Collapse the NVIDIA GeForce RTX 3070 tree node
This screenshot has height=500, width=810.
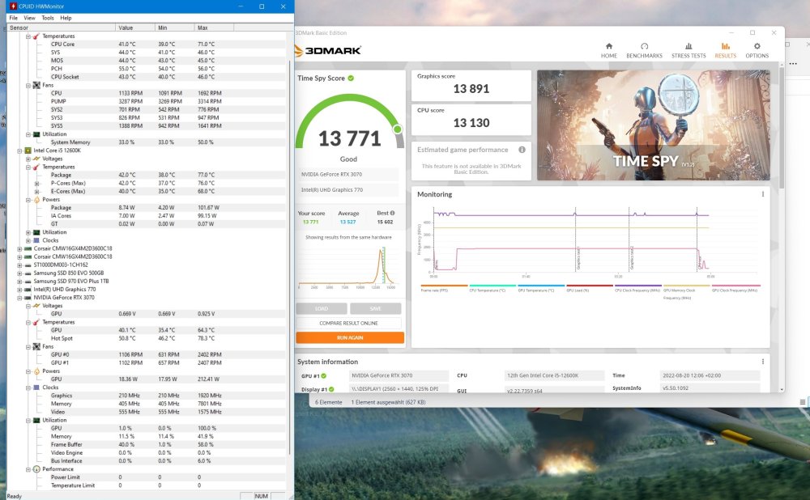[20, 298]
